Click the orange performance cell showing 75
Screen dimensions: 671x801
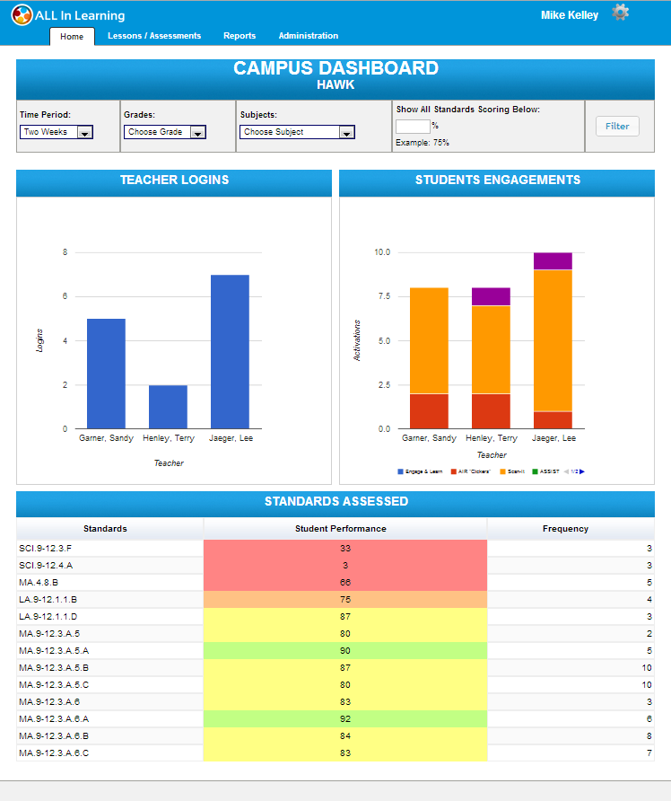[x=345, y=600]
